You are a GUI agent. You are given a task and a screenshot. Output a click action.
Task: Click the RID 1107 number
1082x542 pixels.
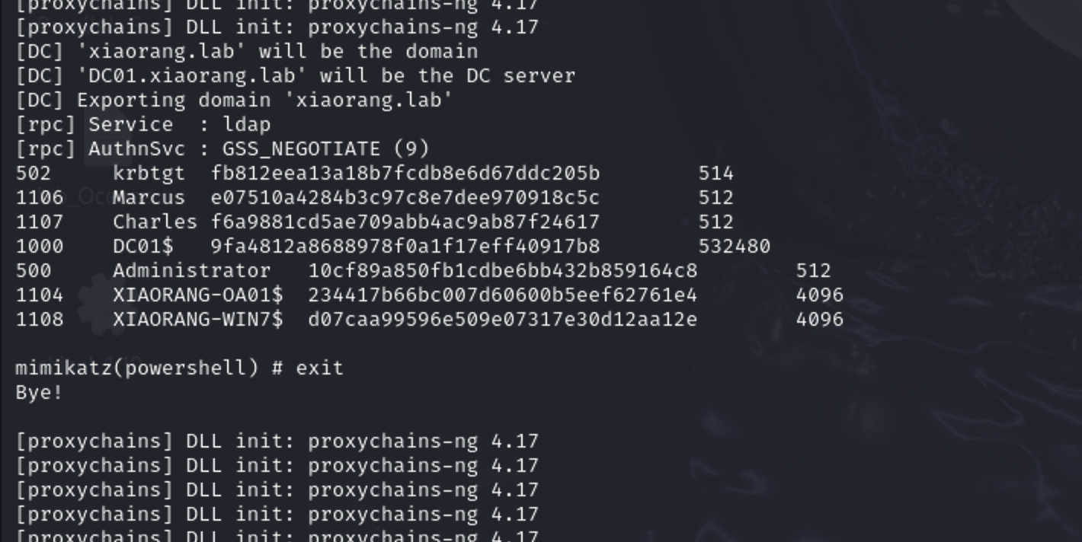[40, 222]
